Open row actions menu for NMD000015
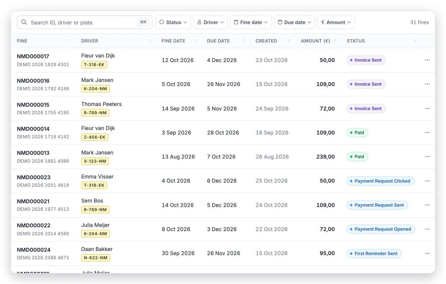 [427, 109]
